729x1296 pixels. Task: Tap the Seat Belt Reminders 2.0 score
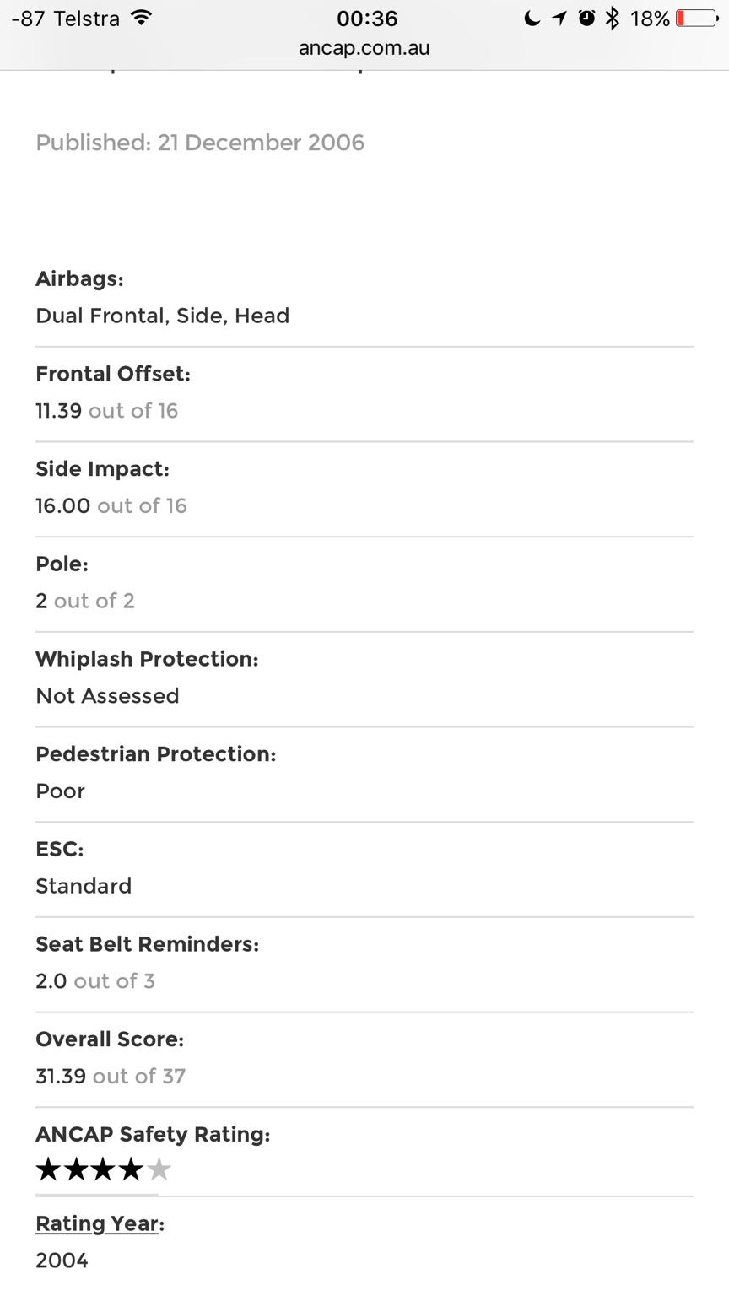coord(51,981)
